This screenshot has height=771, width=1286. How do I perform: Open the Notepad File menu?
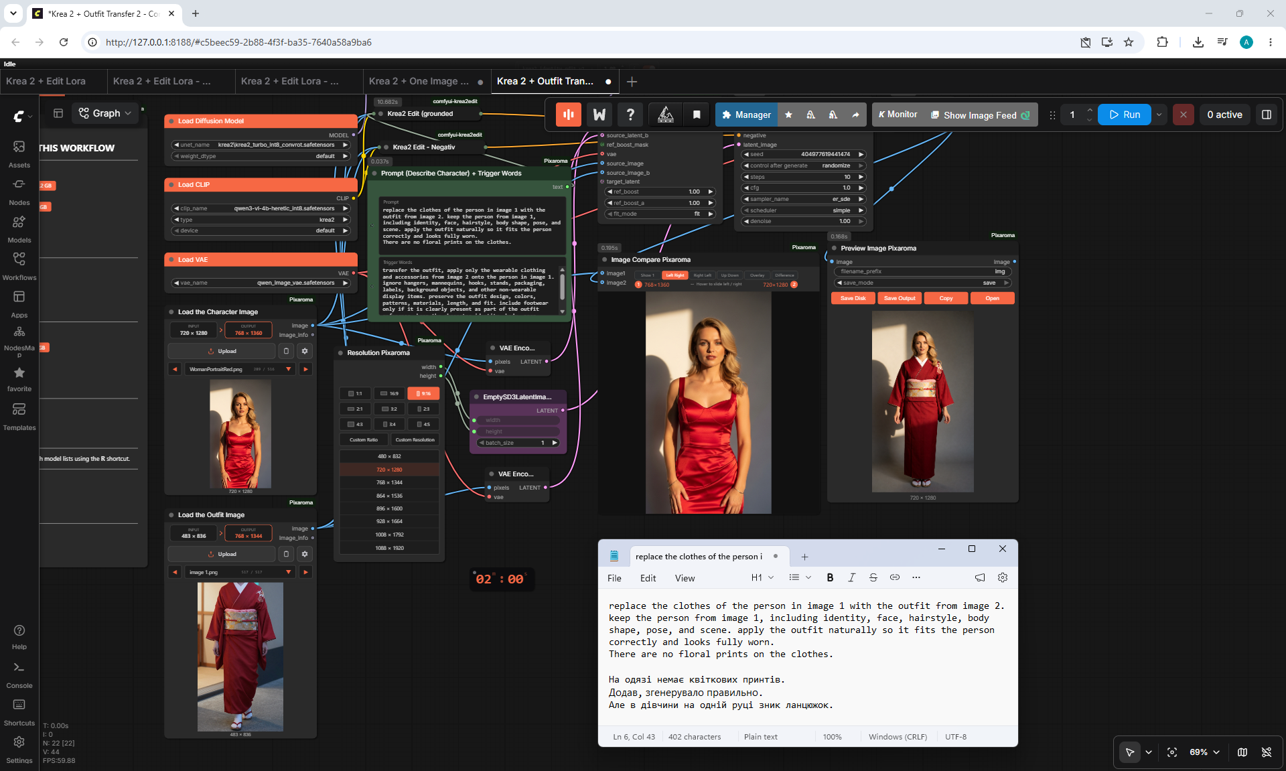tap(614, 578)
